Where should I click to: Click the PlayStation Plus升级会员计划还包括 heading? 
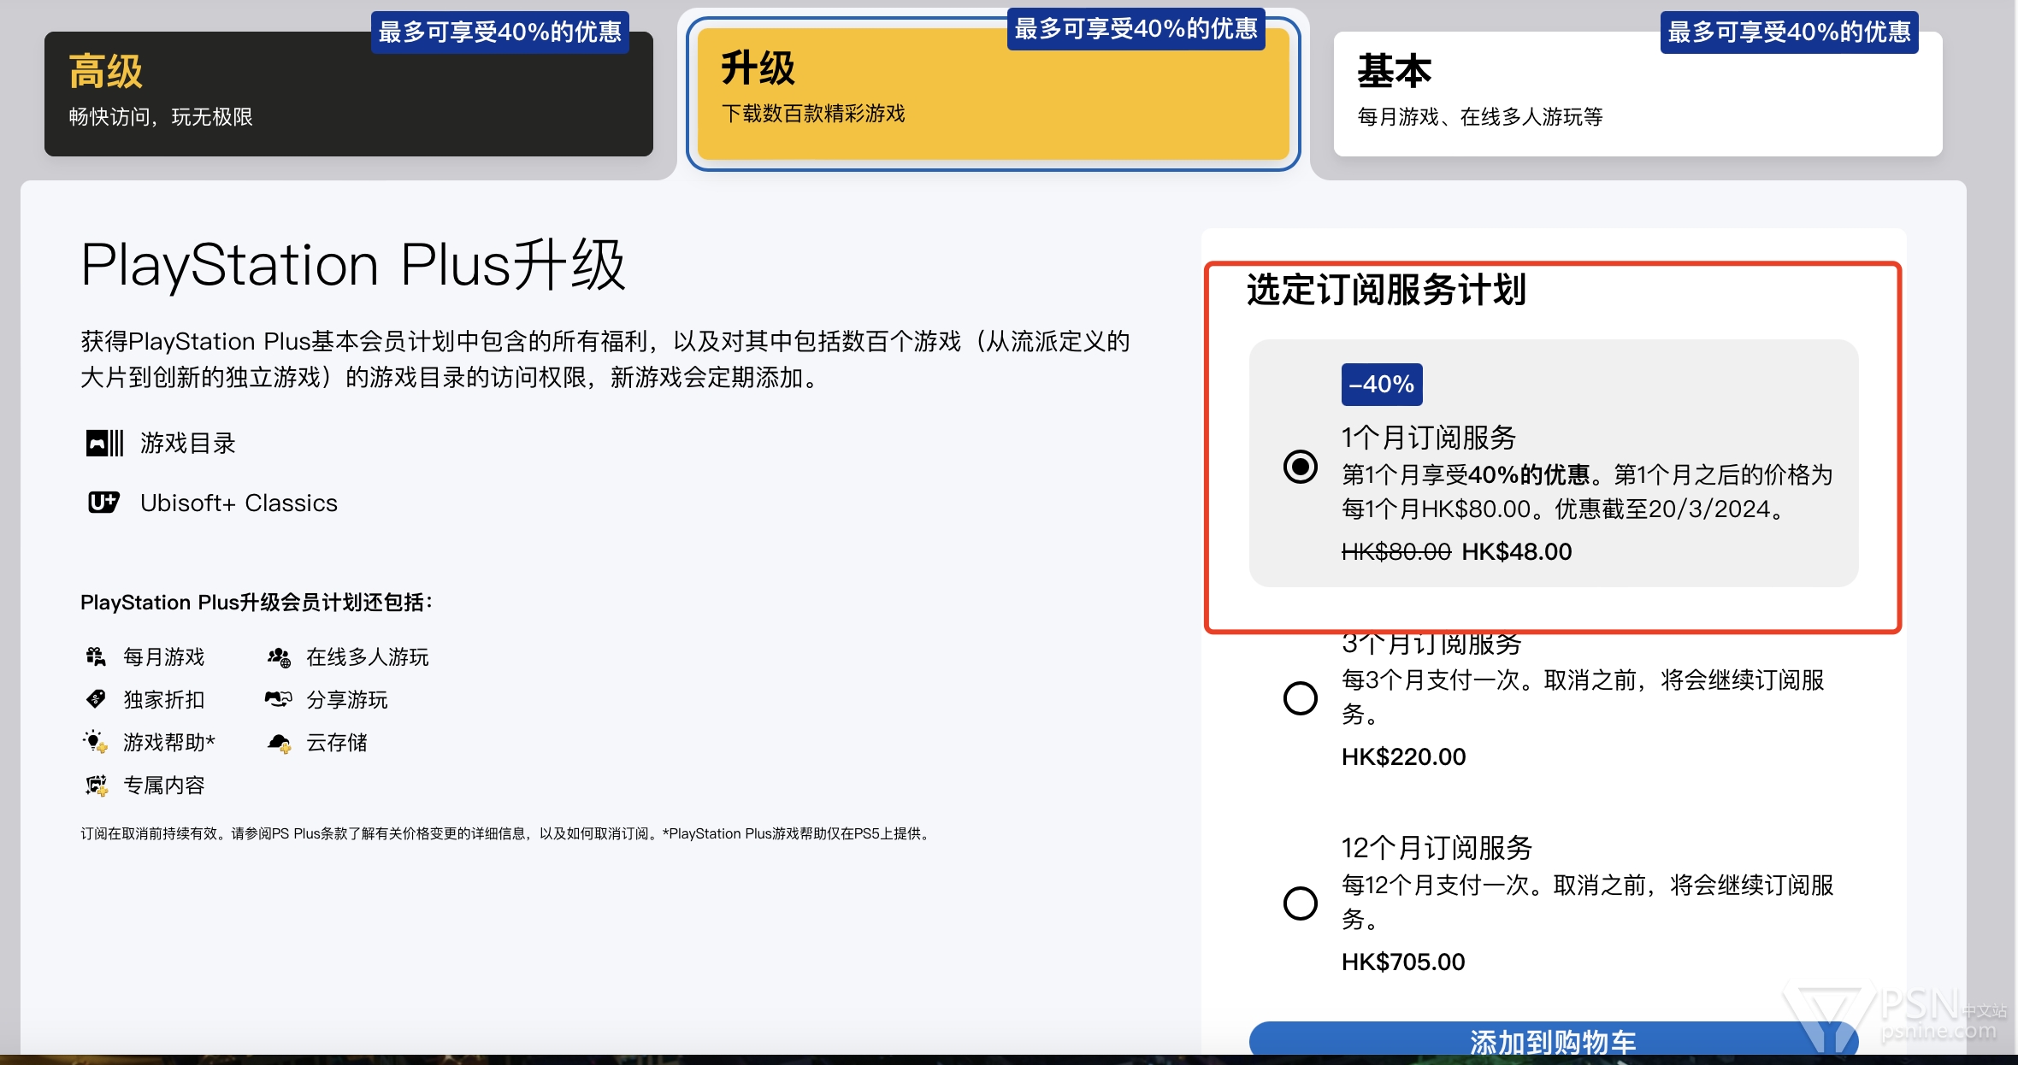point(257,602)
